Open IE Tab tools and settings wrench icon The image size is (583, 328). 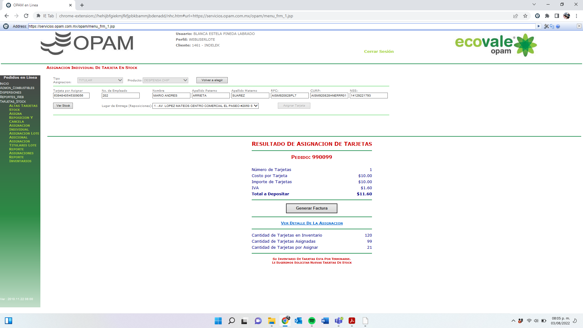tap(546, 26)
